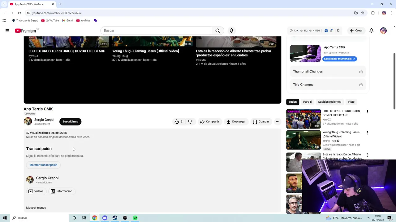Expand the locked Title Changes section

(328, 84)
